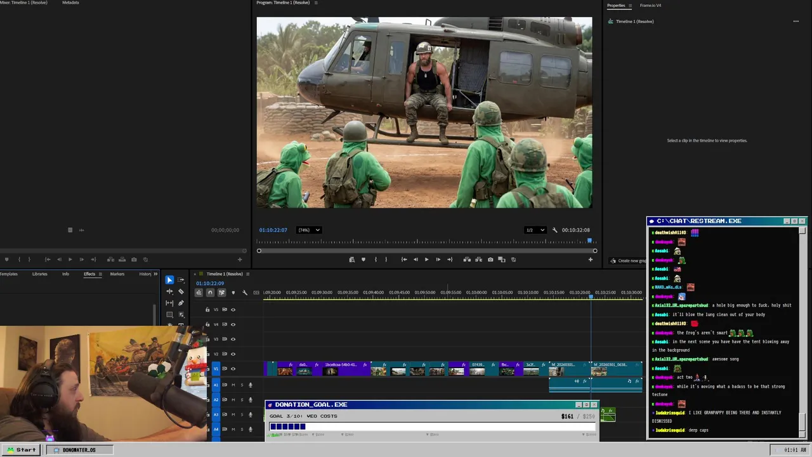Show overflow panel tabs chevron
The image size is (812, 457).
(x=155, y=274)
